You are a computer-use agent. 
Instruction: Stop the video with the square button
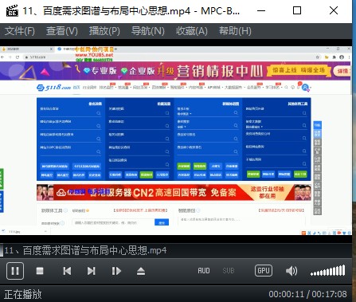click(x=40, y=271)
